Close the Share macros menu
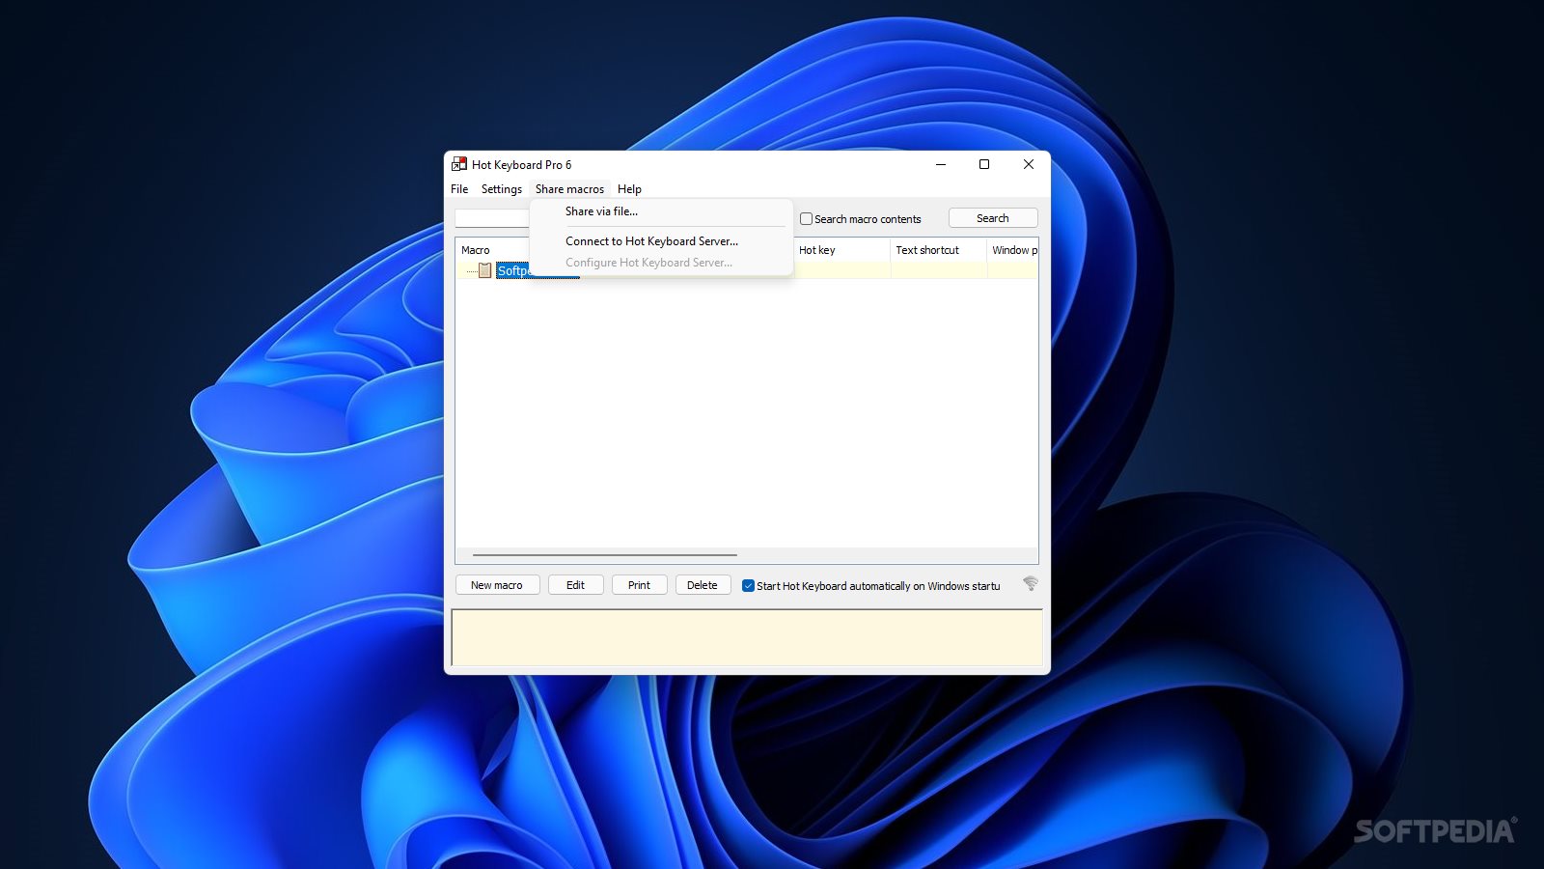1544x869 pixels. pos(569,189)
